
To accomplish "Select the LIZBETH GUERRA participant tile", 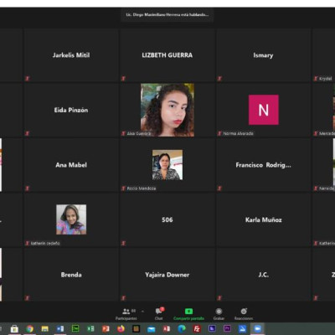I will pyautogui.click(x=167, y=55).
